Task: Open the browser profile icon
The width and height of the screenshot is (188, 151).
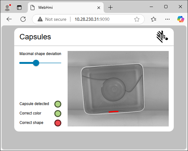Action: click(x=7, y=8)
